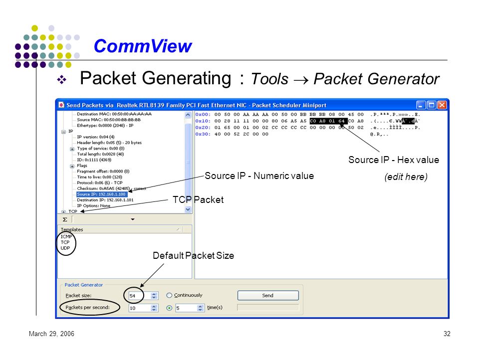Maximize the Send Packets window
Image resolution: width=479 pixels, height=359 pixels.
click(x=431, y=105)
